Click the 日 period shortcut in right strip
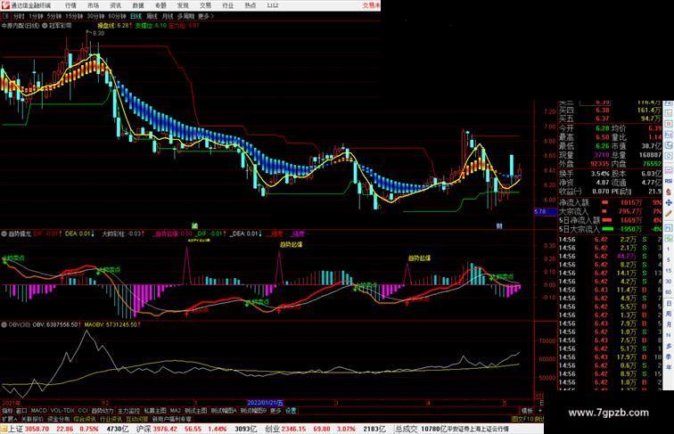 pyautogui.click(x=669, y=303)
